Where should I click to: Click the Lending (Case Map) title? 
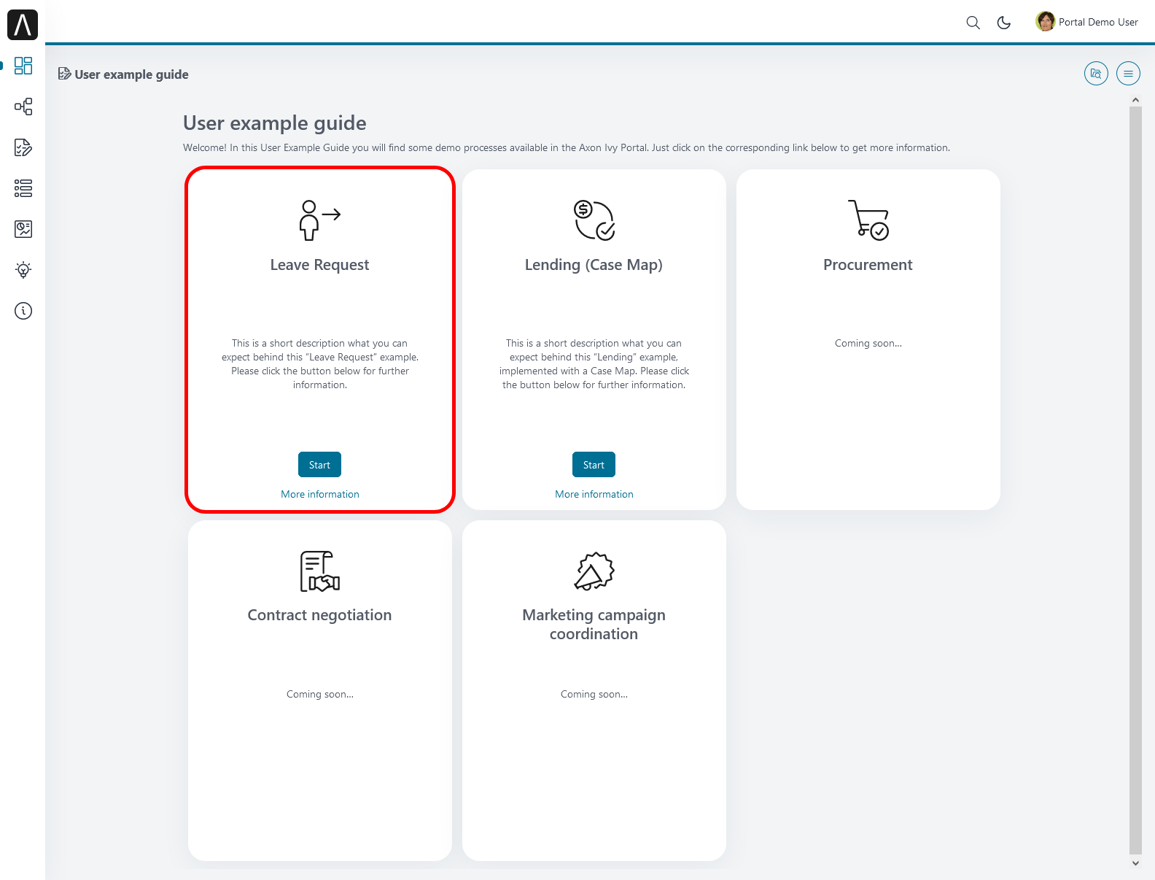[x=594, y=265]
